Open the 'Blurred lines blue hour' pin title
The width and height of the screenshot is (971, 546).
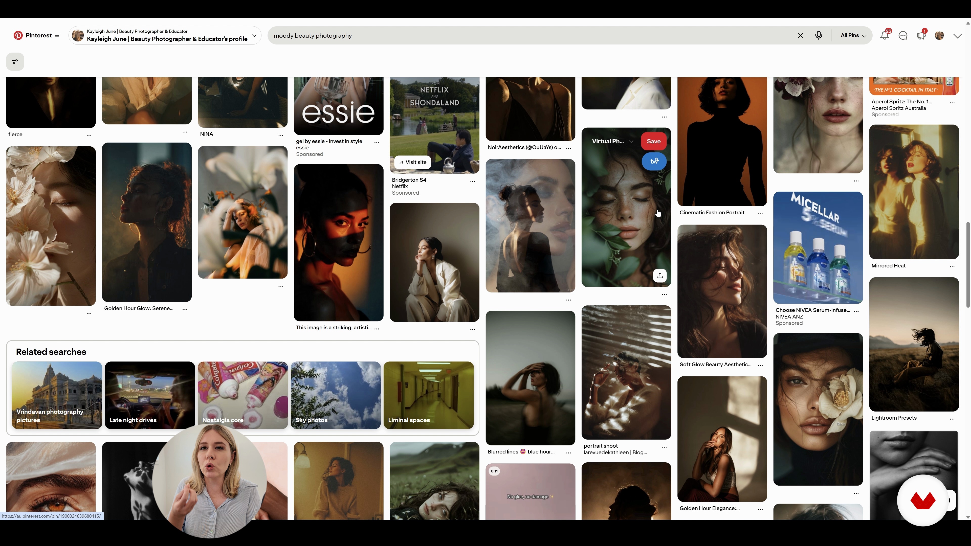pos(521,452)
